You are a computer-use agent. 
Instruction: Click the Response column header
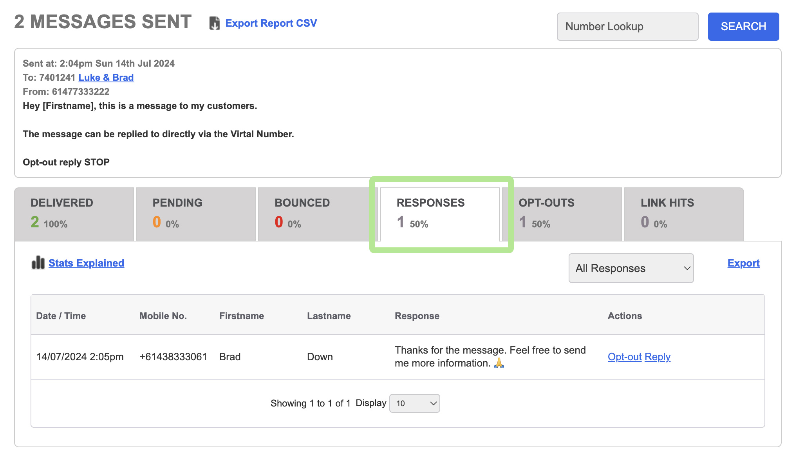point(417,316)
